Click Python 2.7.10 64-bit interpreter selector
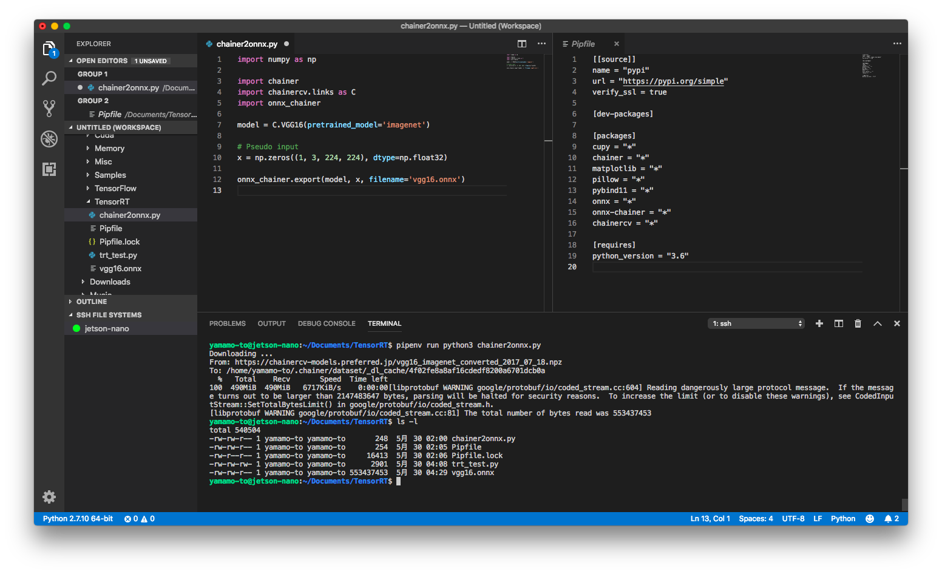Screen dimensions: 942x574 point(78,519)
